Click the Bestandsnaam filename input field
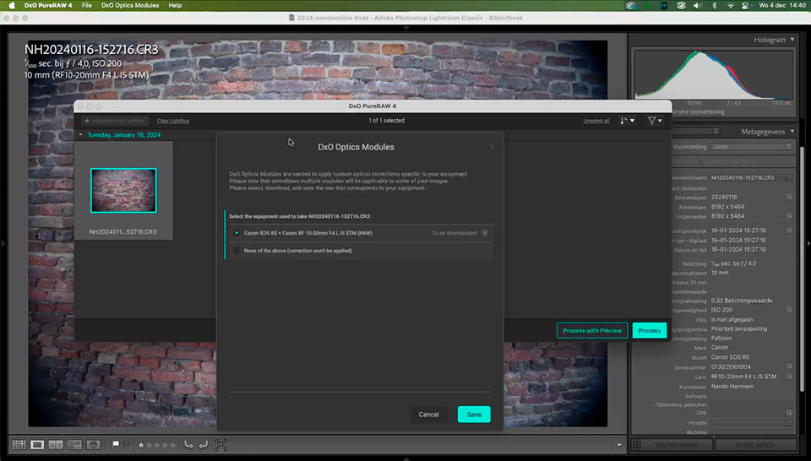 [747, 178]
